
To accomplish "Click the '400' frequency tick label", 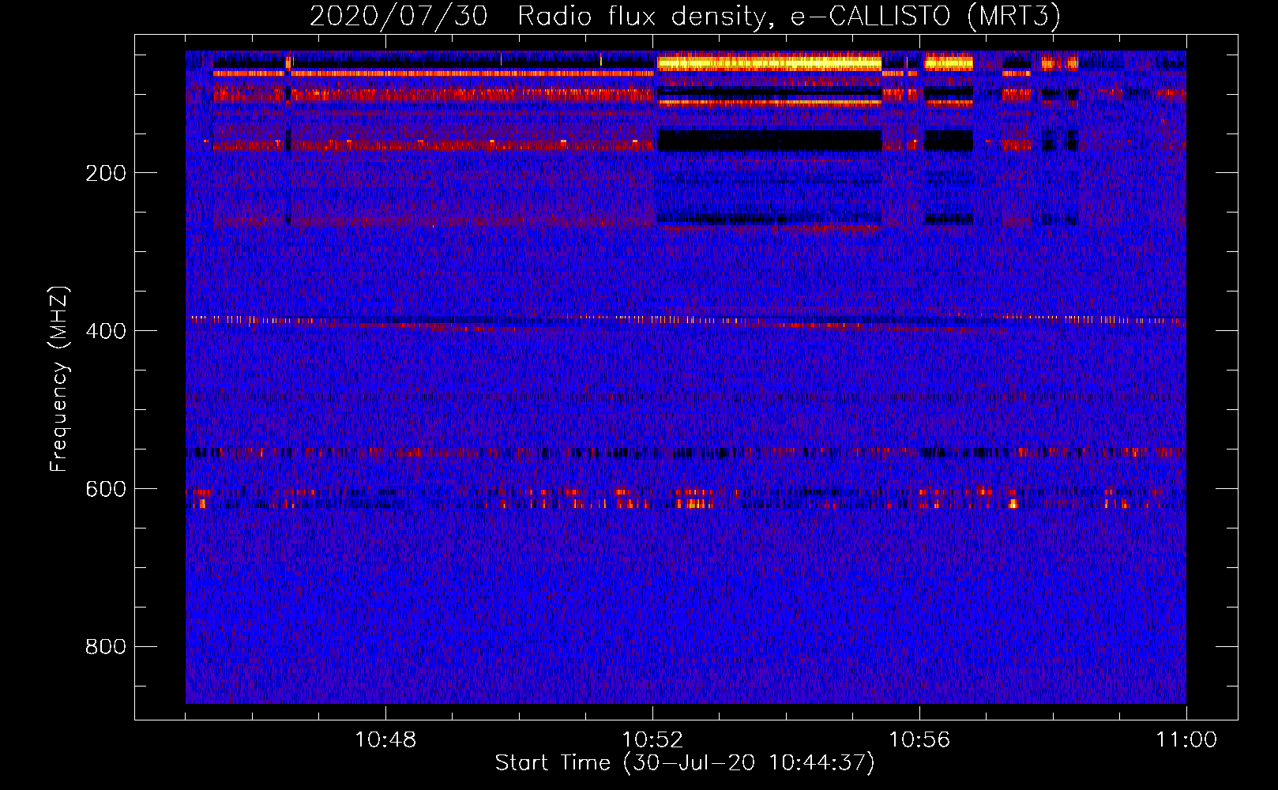I will (x=106, y=331).
